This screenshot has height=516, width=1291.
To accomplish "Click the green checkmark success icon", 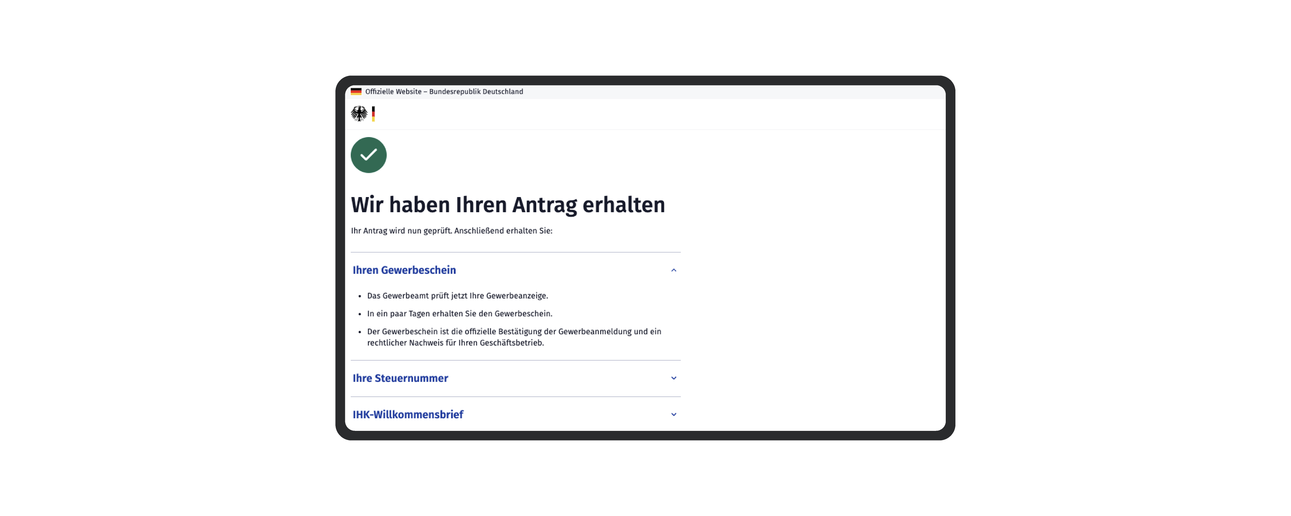I will pyautogui.click(x=368, y=155).
